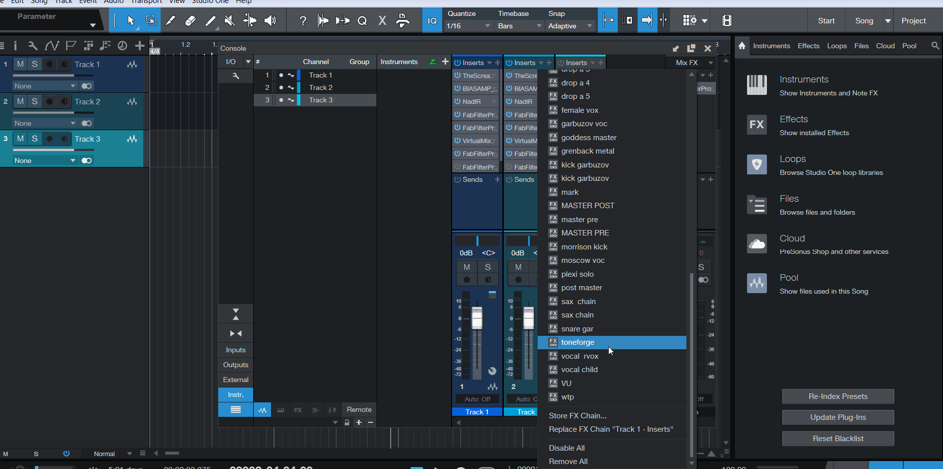This screenshot has height=469, width=943.
Task: Open channel 1 Inserts dropdown arrow
Action: (489, 63)
